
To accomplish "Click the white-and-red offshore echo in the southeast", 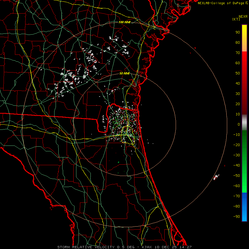I will 216,177.
